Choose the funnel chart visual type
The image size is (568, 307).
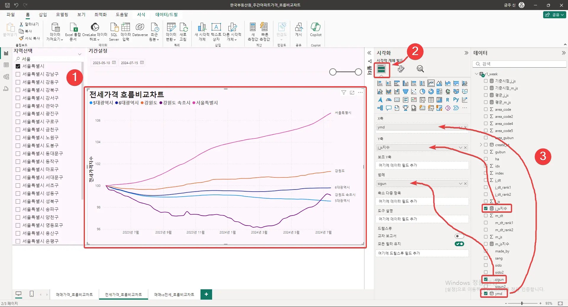click(x=406, y=92)
